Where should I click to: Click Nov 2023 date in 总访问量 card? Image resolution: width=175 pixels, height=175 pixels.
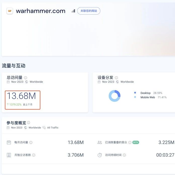pyautogui.click(x=17, y=82)
